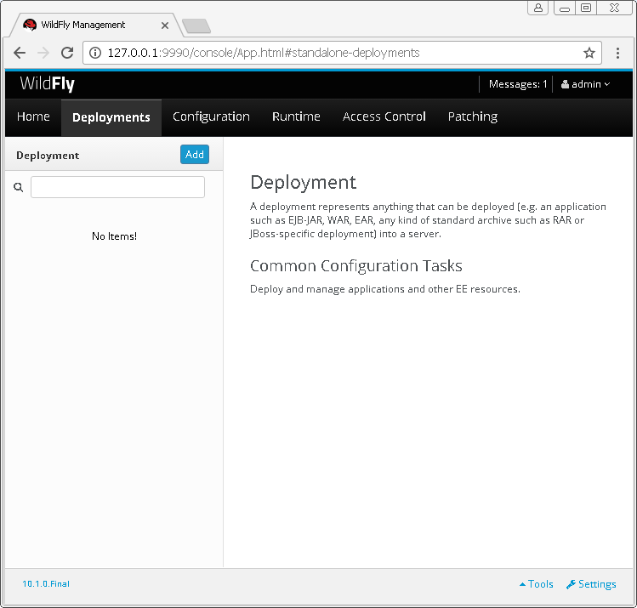This screenshot has width=637, height=608.
Task: Bookmark this page with the star icon
Action: click(589, 53)
